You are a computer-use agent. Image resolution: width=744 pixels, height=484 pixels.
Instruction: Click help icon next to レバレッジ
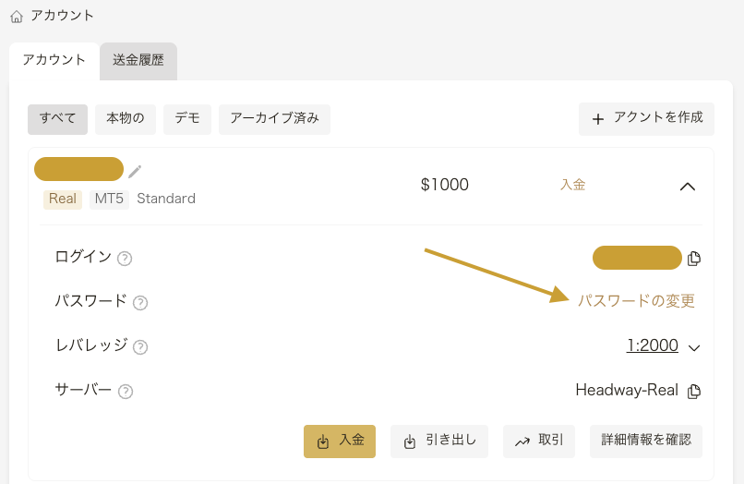pyautogui.click(x=140, y=347)
